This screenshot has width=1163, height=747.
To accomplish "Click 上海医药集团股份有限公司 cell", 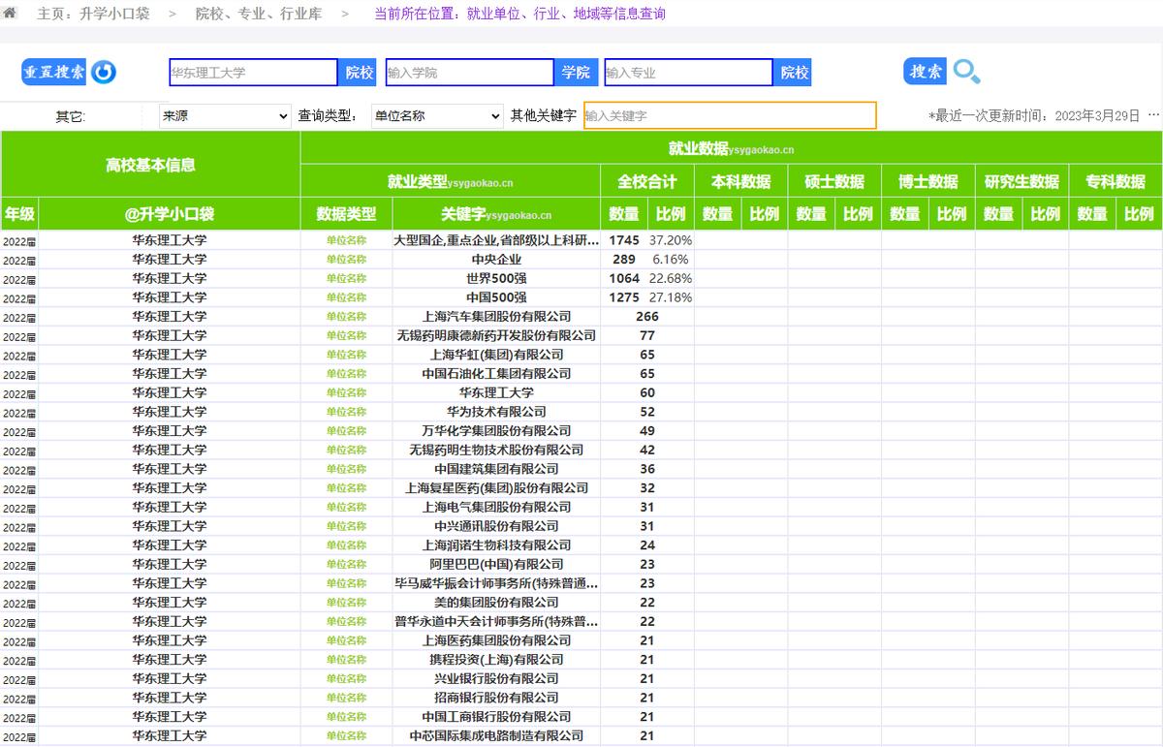I will [x=496, y=640].
